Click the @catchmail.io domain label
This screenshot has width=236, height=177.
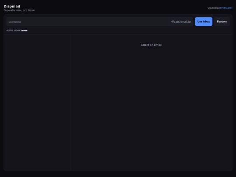(x=181, y=22)
